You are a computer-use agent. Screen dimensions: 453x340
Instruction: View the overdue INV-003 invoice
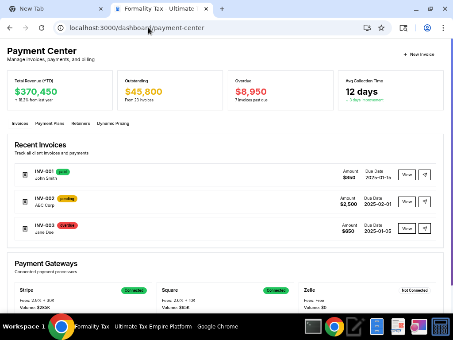pos(407,229)
